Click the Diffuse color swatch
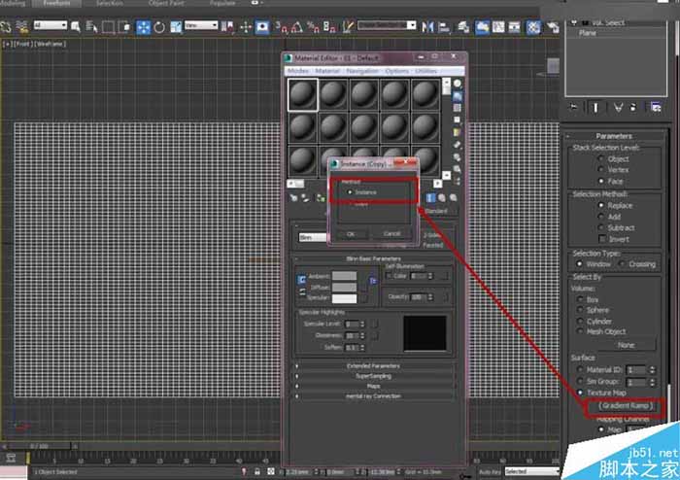 coord(344,287)
